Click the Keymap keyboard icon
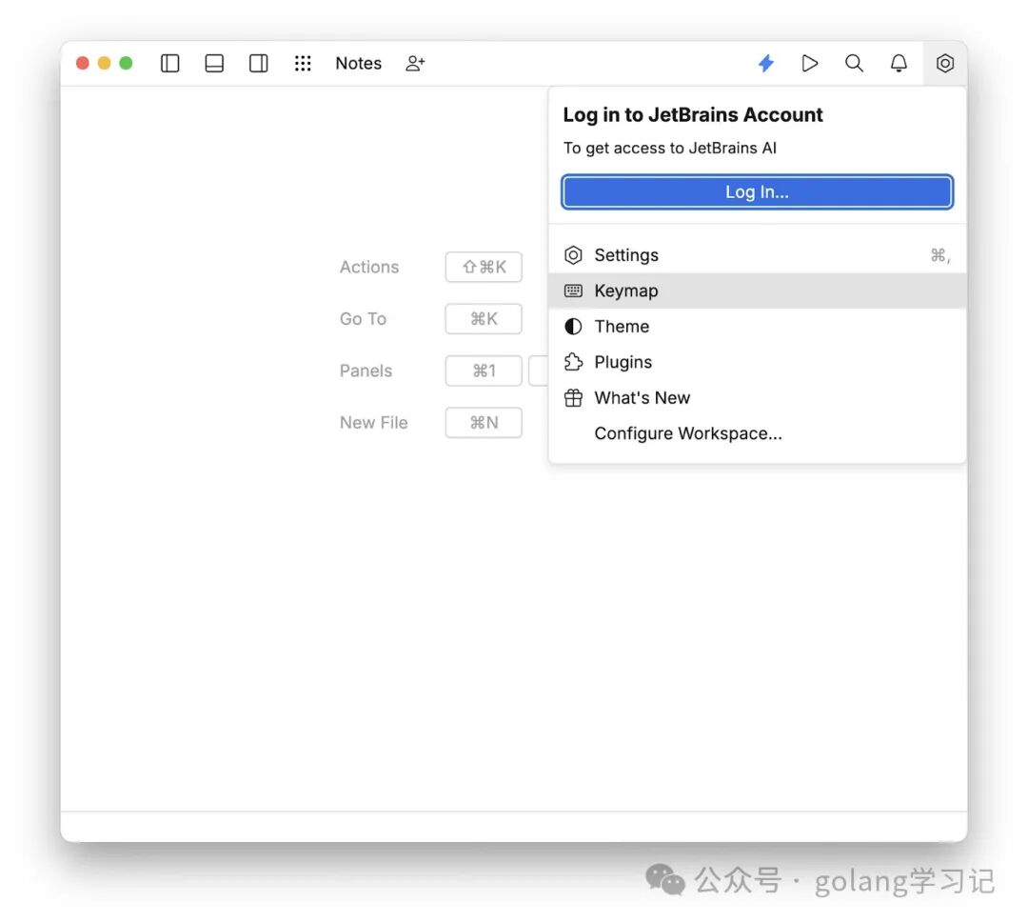The width and height of the screenshot is (1028, 922). pos(573,291)
